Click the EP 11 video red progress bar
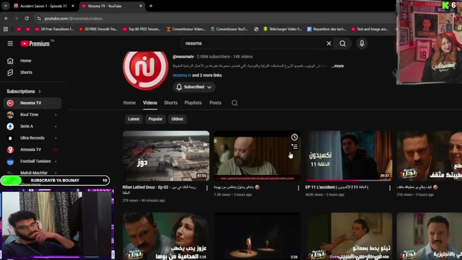The width and height of the screenshot is (462, 260). pyautogui.click(x=332, y=180)
